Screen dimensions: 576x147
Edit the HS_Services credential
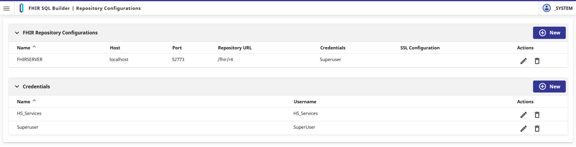coord(523,115)
